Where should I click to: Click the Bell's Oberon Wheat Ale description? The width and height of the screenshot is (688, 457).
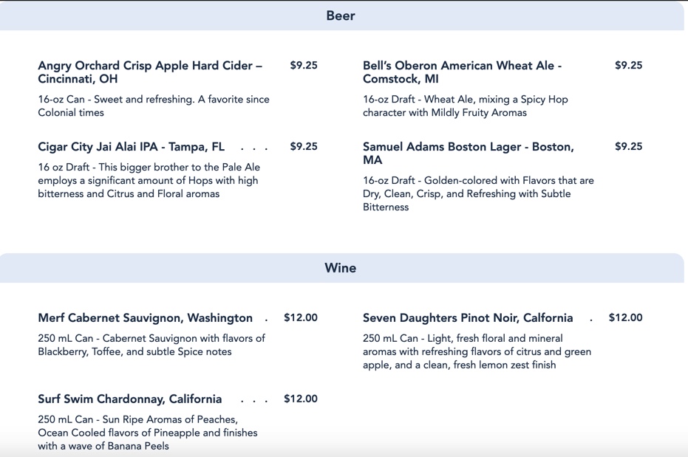tap(466, 106)
